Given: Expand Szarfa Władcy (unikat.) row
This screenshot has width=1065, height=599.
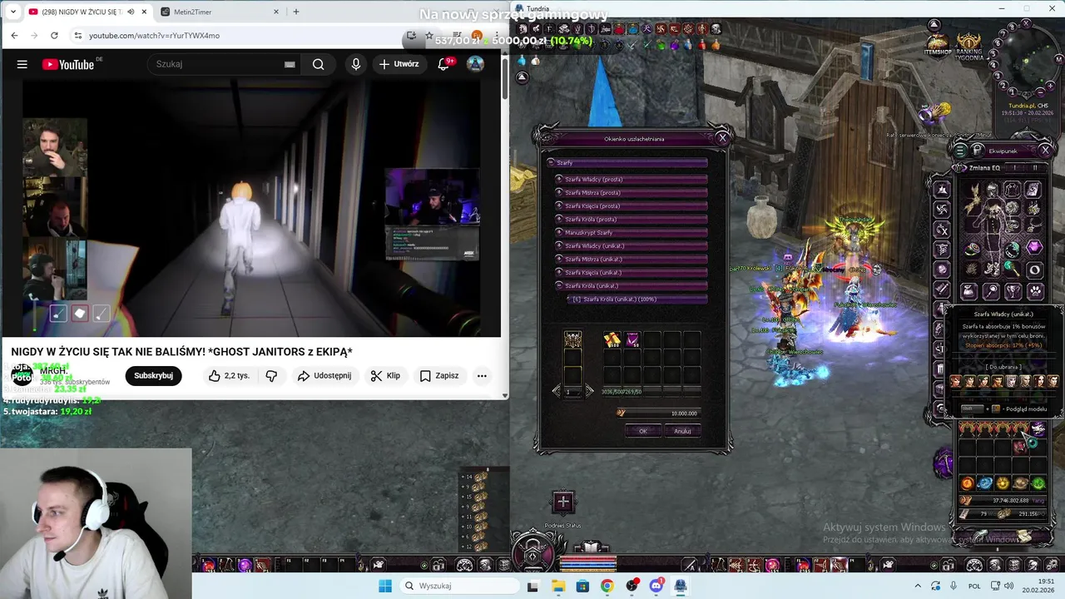Looking at the screenshot, I should pyautogui.click(x=559, y=246).
